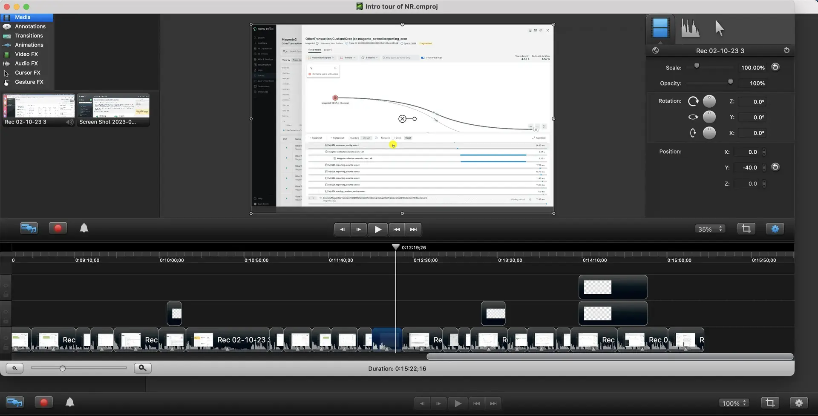The height and width of the screenshot is (416, 818).
Task: Click the blue media library icon above timeline
Action: (29, 229)
